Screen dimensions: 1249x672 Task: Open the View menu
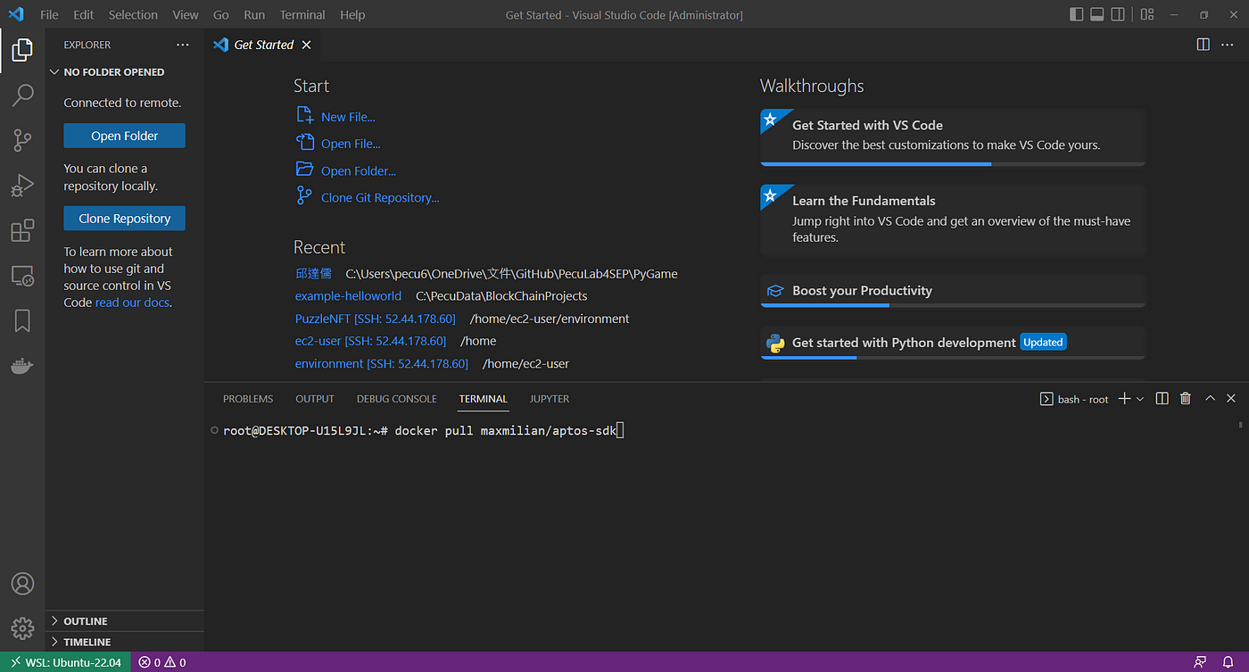pyautogui.click(x=186, y=15)
